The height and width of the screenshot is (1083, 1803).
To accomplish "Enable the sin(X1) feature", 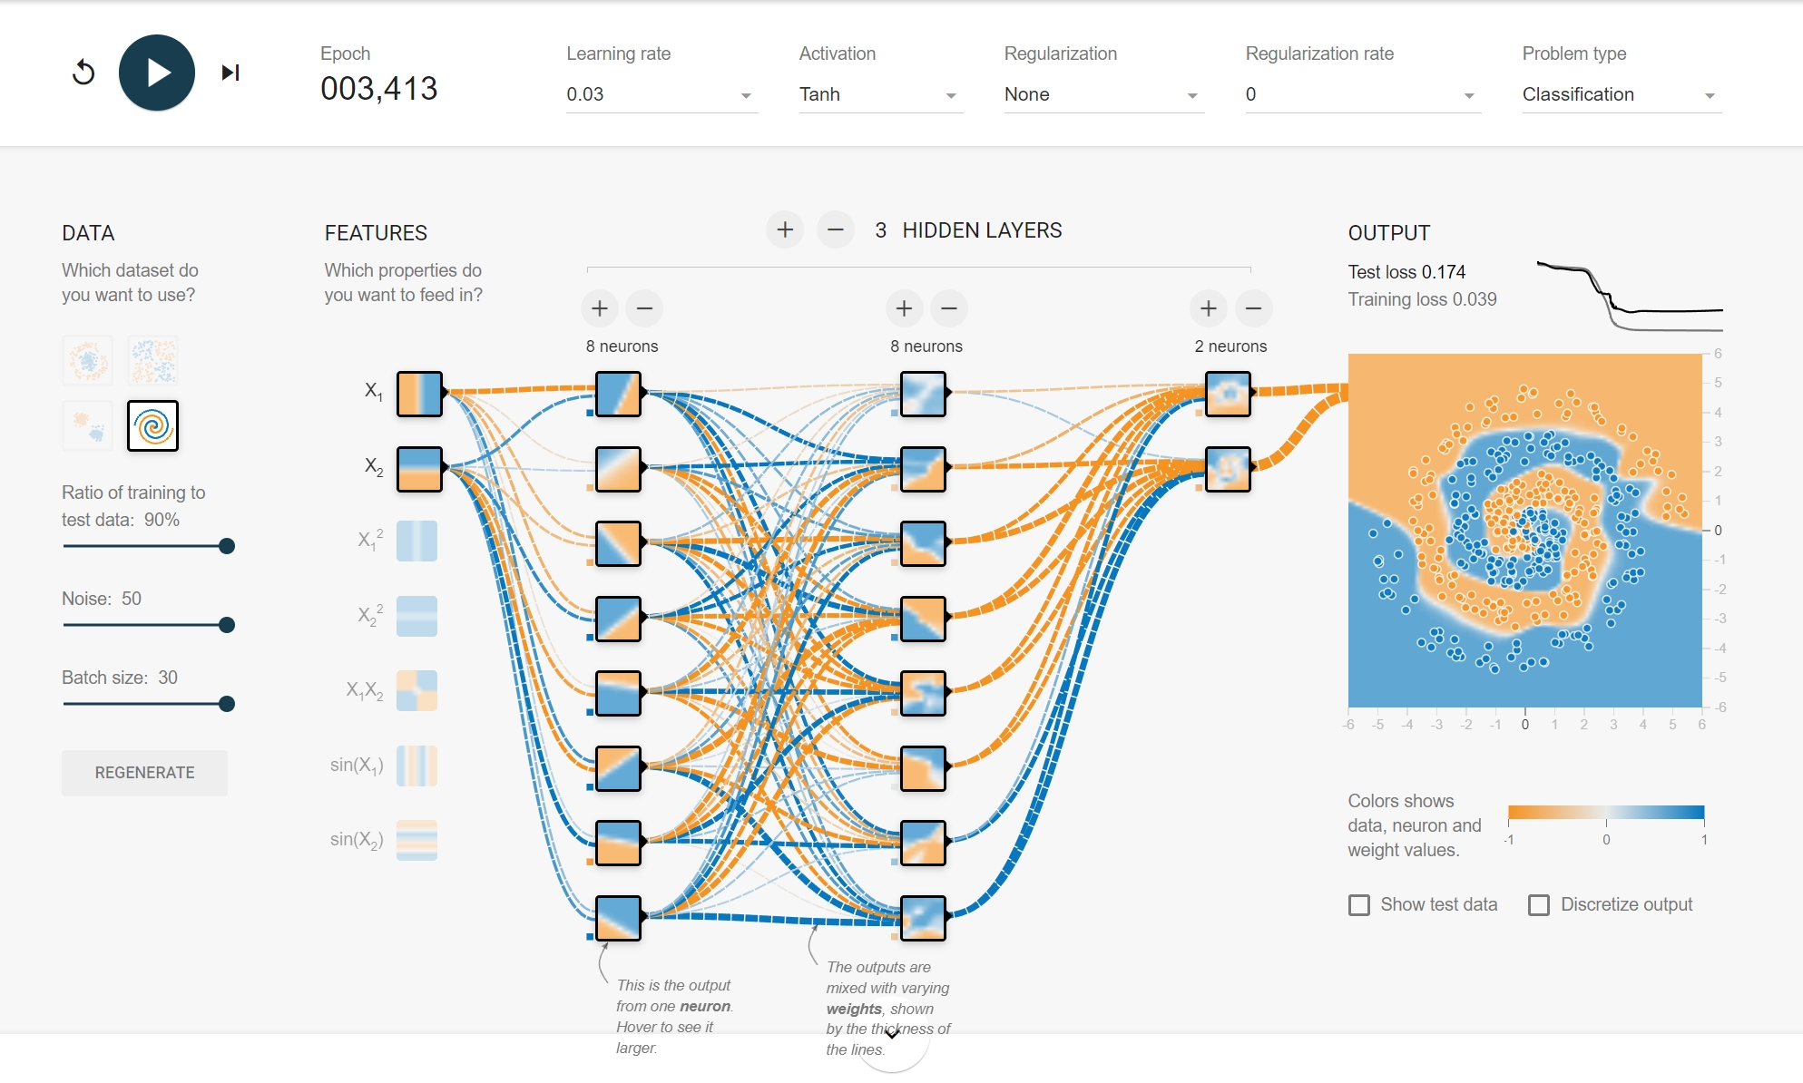I will click(x=417, y=766).
